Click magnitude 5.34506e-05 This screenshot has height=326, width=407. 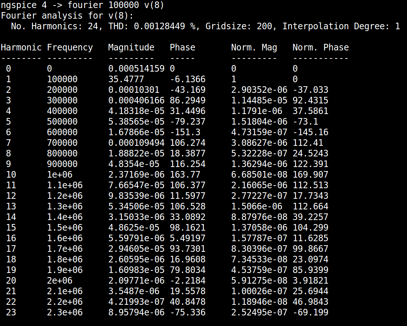pos(136,207)
